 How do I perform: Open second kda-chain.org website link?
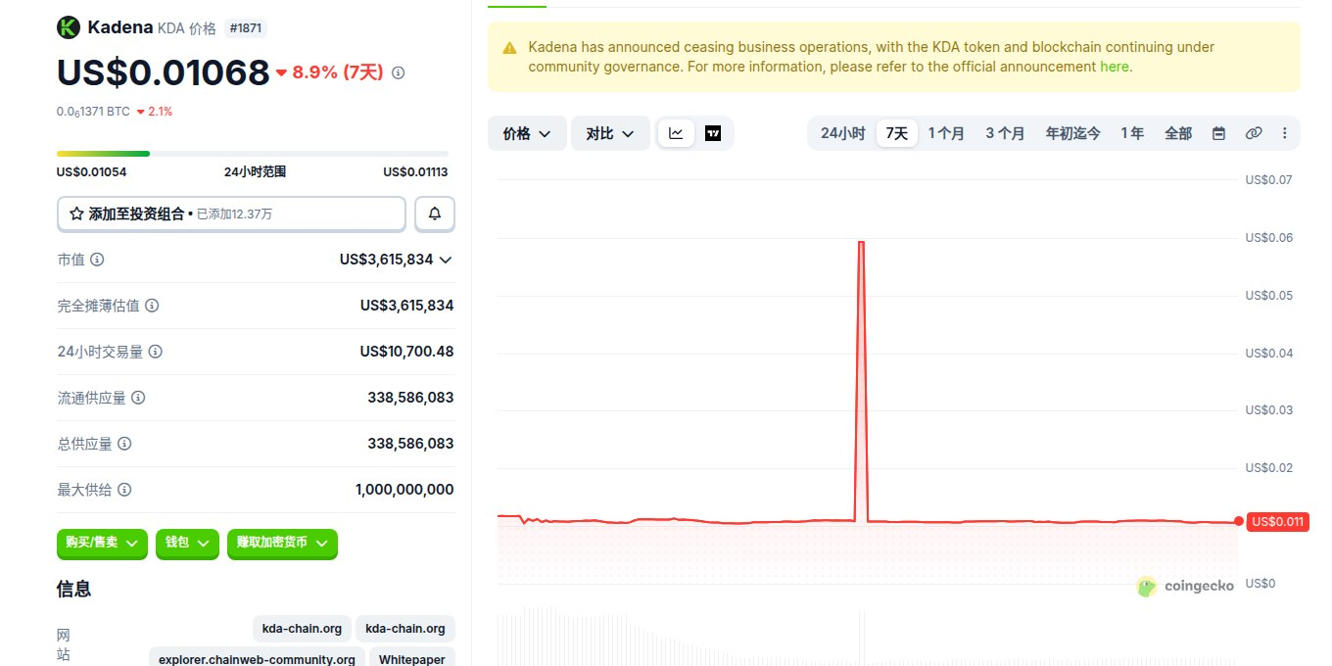pos(405,629)
